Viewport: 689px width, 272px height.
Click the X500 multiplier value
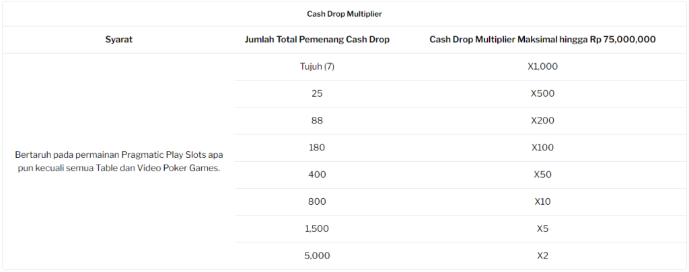[543, 93]
